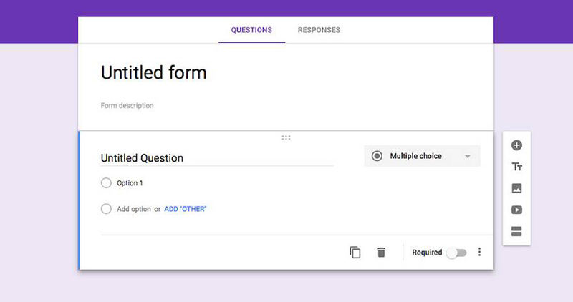Toggle the Required switch on

pyautogui.click(x=456, y=253)
